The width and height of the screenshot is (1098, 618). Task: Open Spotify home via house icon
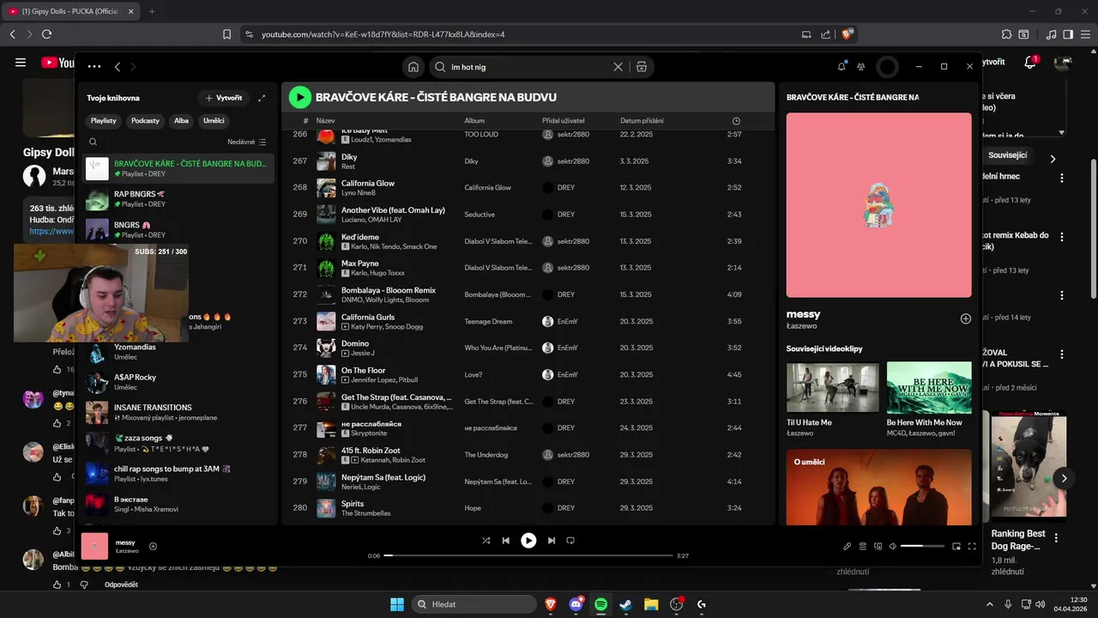(413, 67)
